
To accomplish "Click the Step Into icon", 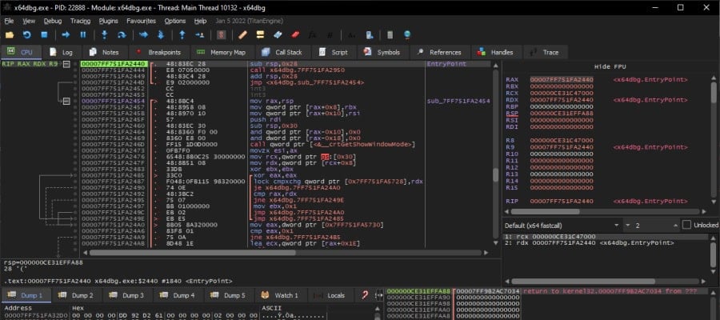I will coord(104,35).
